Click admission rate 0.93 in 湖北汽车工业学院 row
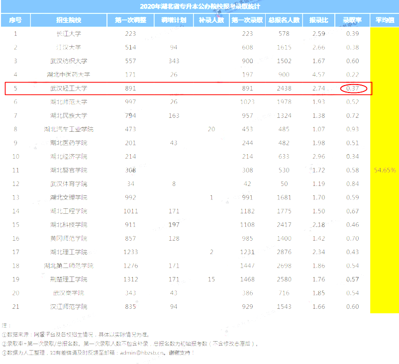This screenshot has width=399, height=364. [x=352, y=129]
